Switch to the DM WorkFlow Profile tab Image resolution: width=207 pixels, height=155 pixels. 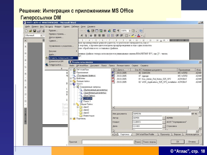(x=145, y=134)
